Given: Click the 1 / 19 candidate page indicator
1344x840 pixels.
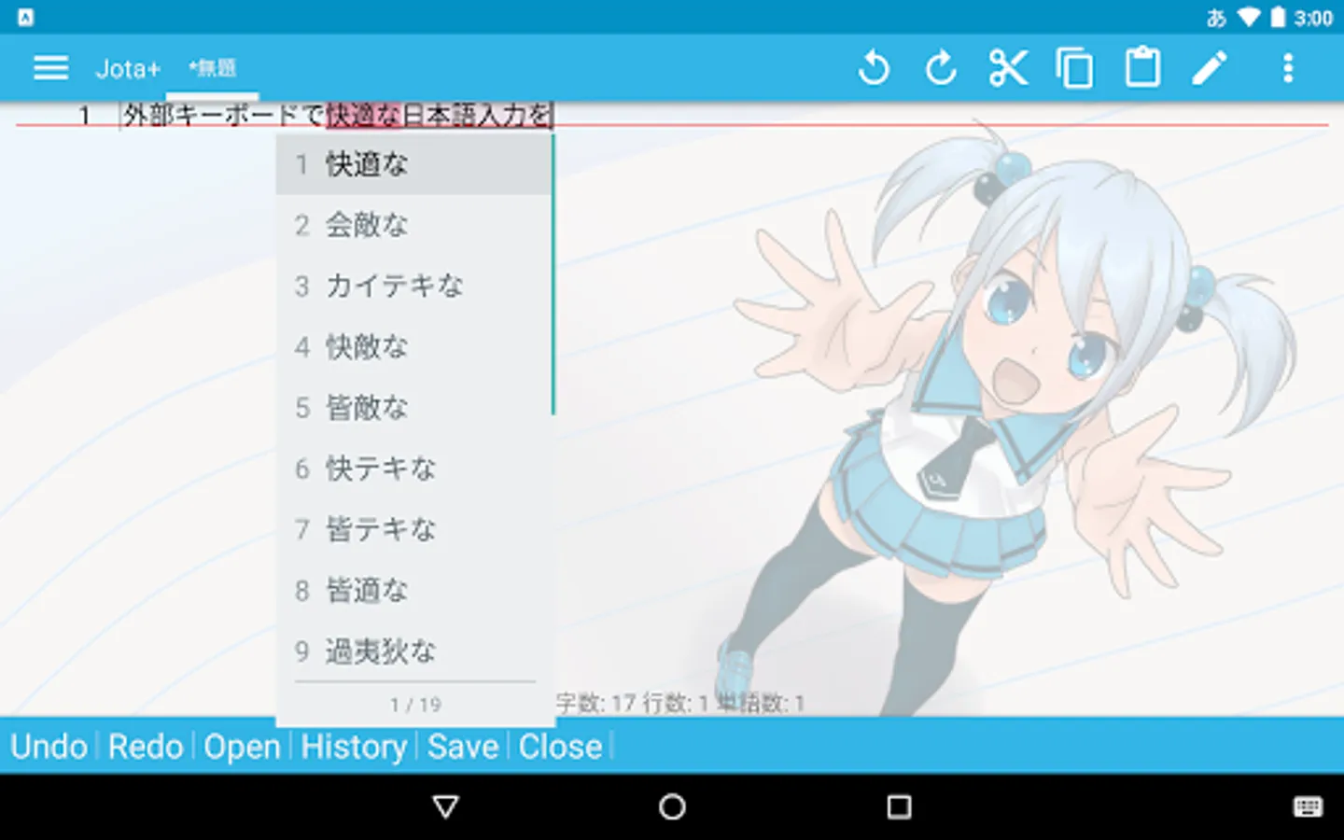Looking at the screenshot, I should [415, 705].
